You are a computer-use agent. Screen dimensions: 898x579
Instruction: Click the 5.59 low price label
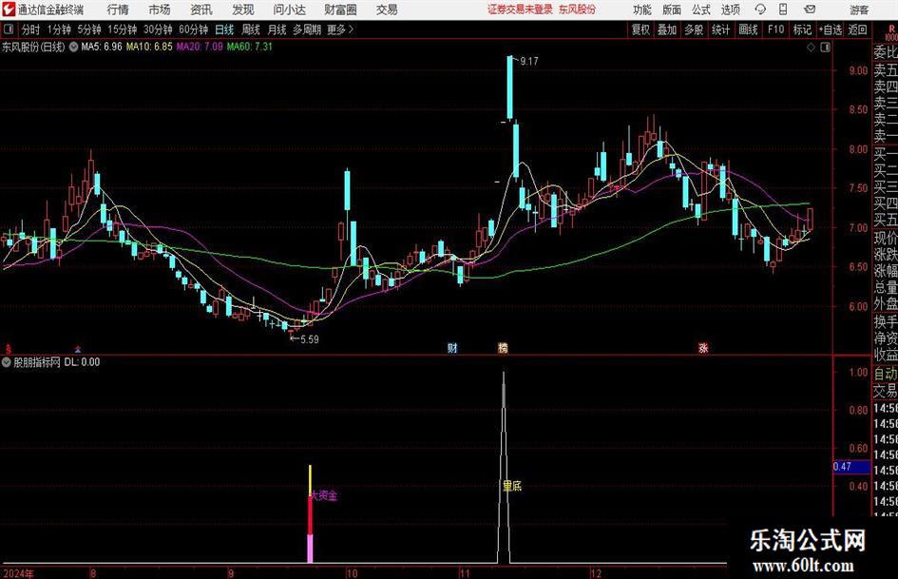click(309, 339)
